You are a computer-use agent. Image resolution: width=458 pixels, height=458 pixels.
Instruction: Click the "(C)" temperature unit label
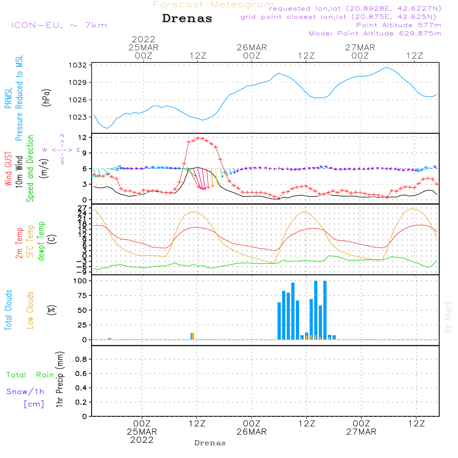click(x=52, y=239)
